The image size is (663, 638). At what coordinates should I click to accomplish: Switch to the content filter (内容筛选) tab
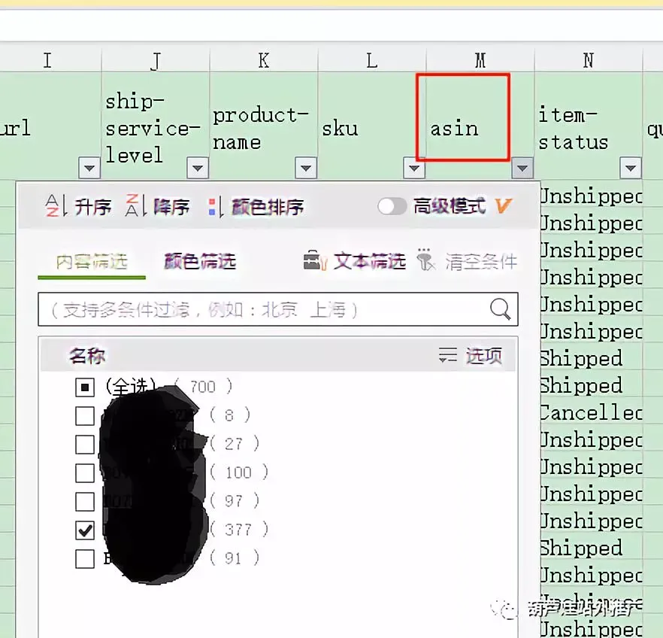click(91, 262)
